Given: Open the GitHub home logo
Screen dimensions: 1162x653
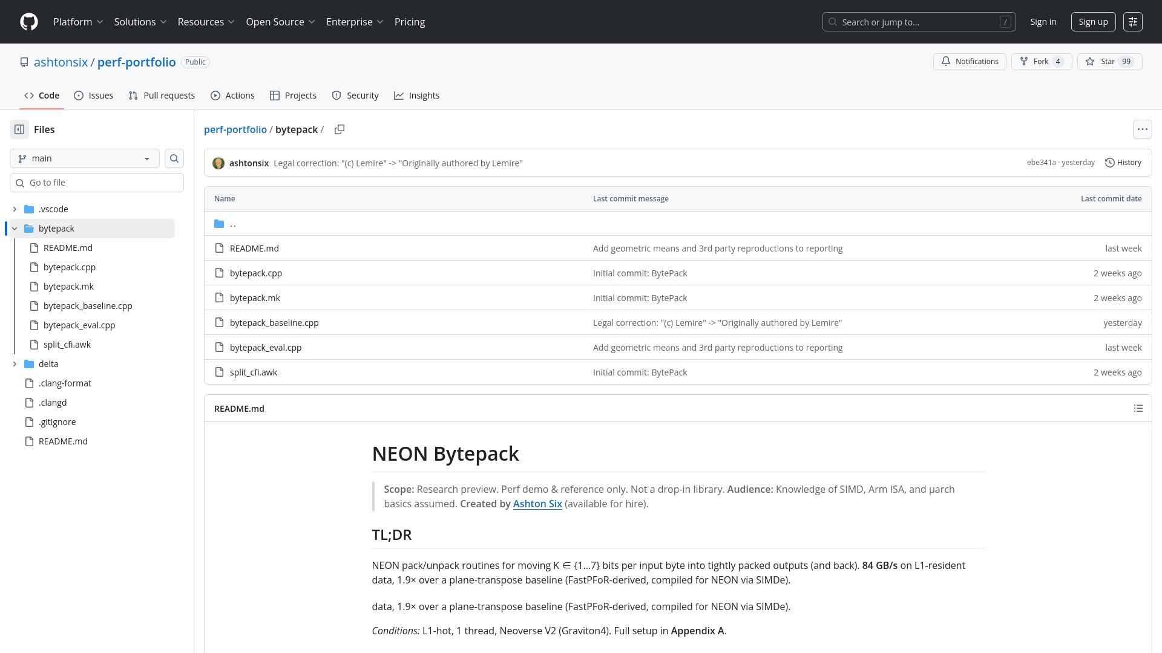Looking at the screenshot, I should pos(28,22).
